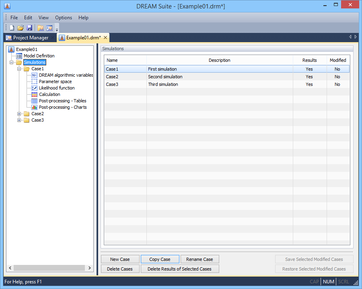Sort table by the Name column header
The height and width of the screenshot is (289, 362).
[125, 60]
